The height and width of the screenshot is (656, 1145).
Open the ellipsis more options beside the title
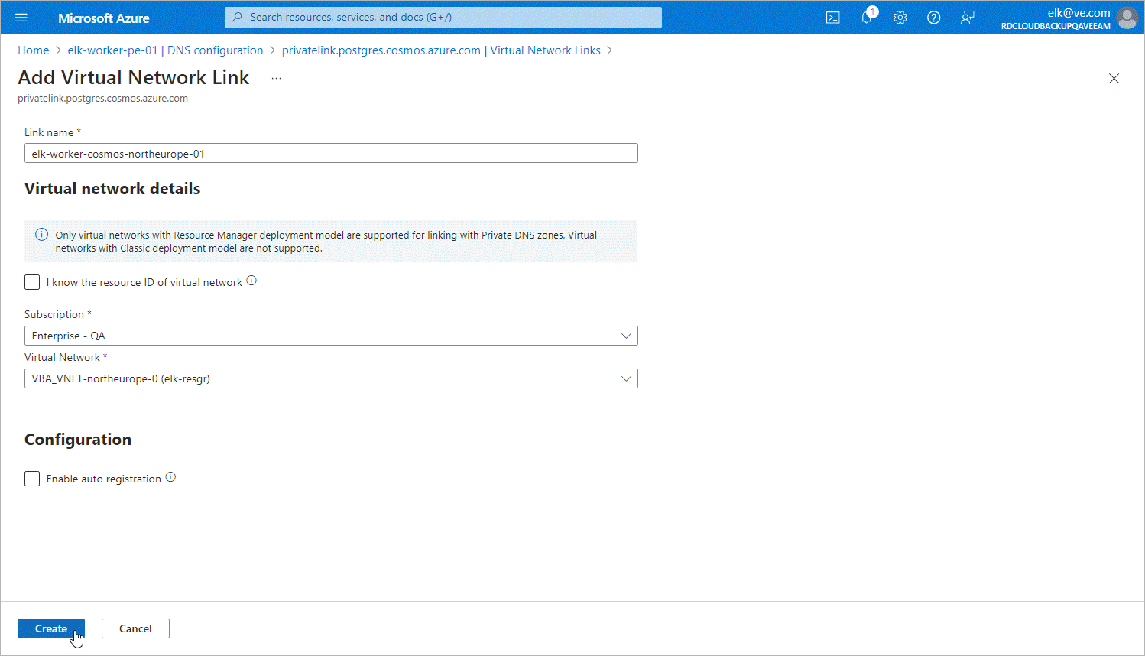[x=277, y=78]
